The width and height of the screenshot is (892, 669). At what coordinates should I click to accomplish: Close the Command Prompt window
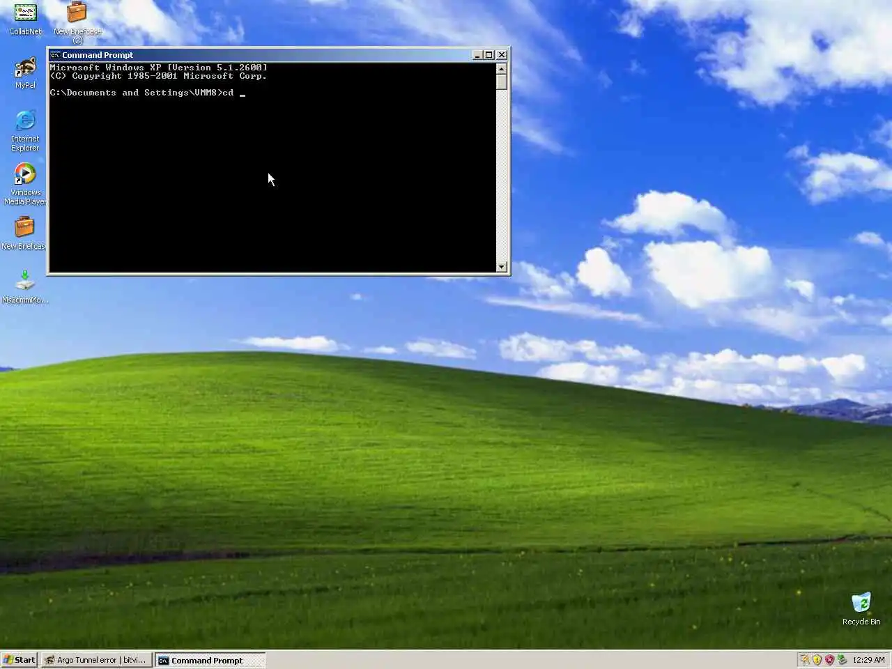click(x=502, y=55)
